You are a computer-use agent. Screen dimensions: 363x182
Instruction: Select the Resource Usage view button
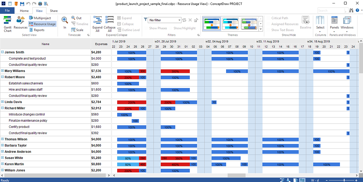(42, 24)
